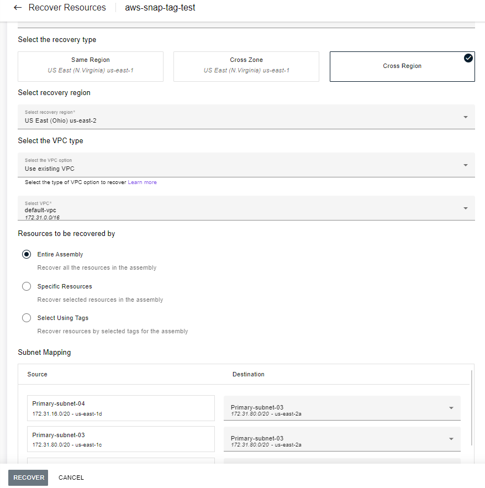This screenshot has height=488, width=485.
Task: Open the Select the VPC option dropdown
Action: (x=466, y=165)
